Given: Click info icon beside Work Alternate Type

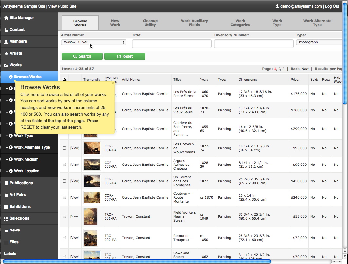Looking at the screenshot, I should pyautogui.click(x=11, y=147).
